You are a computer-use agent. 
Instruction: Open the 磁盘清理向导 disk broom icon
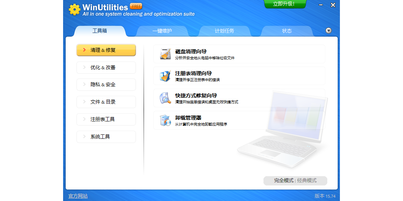(165, 54)
